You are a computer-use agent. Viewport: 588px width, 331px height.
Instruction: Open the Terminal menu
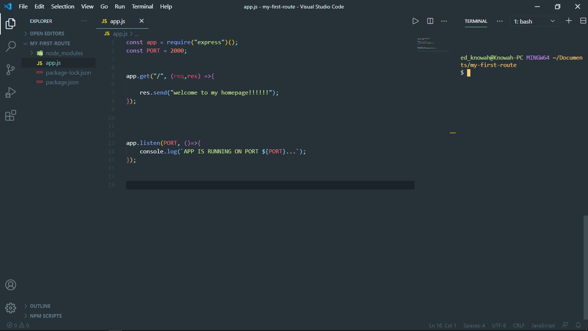[143, 6]
